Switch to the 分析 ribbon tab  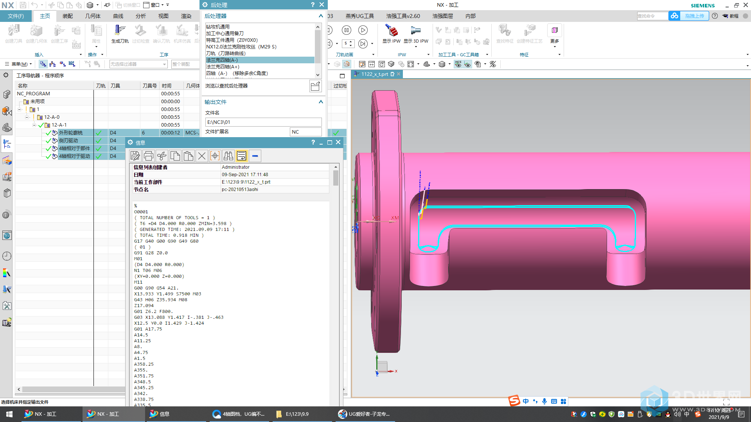[141, 16]
